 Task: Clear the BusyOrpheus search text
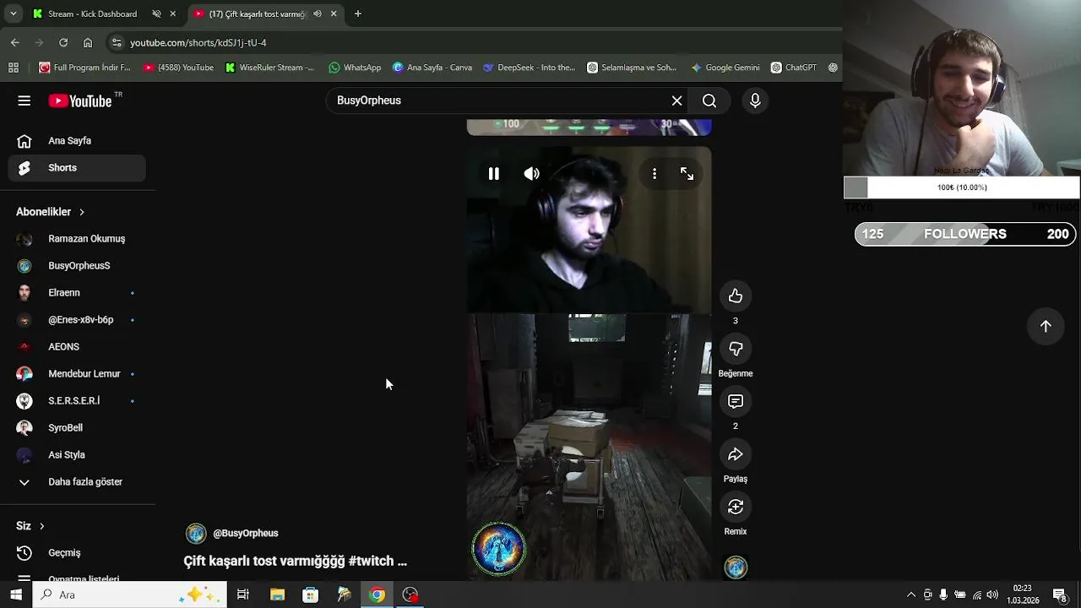(x=676, y=100)
